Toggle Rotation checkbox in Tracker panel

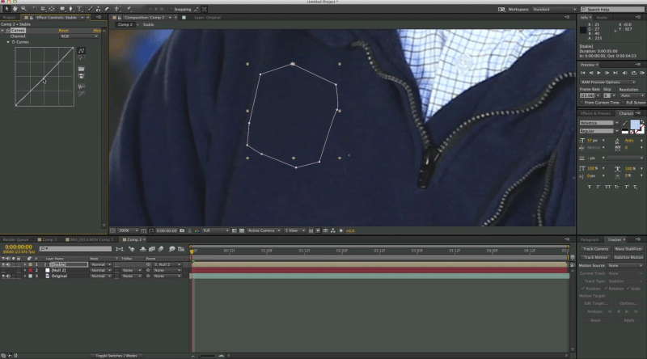pyautogui.click(x=606, y=289)
